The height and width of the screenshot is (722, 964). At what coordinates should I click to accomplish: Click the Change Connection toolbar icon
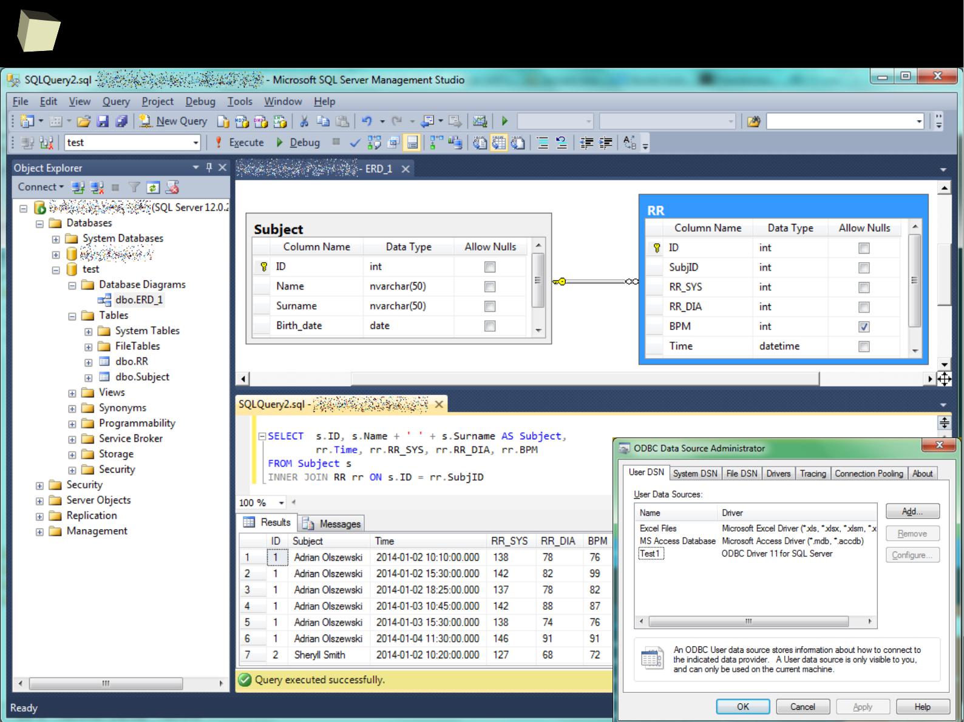(46, 143)
